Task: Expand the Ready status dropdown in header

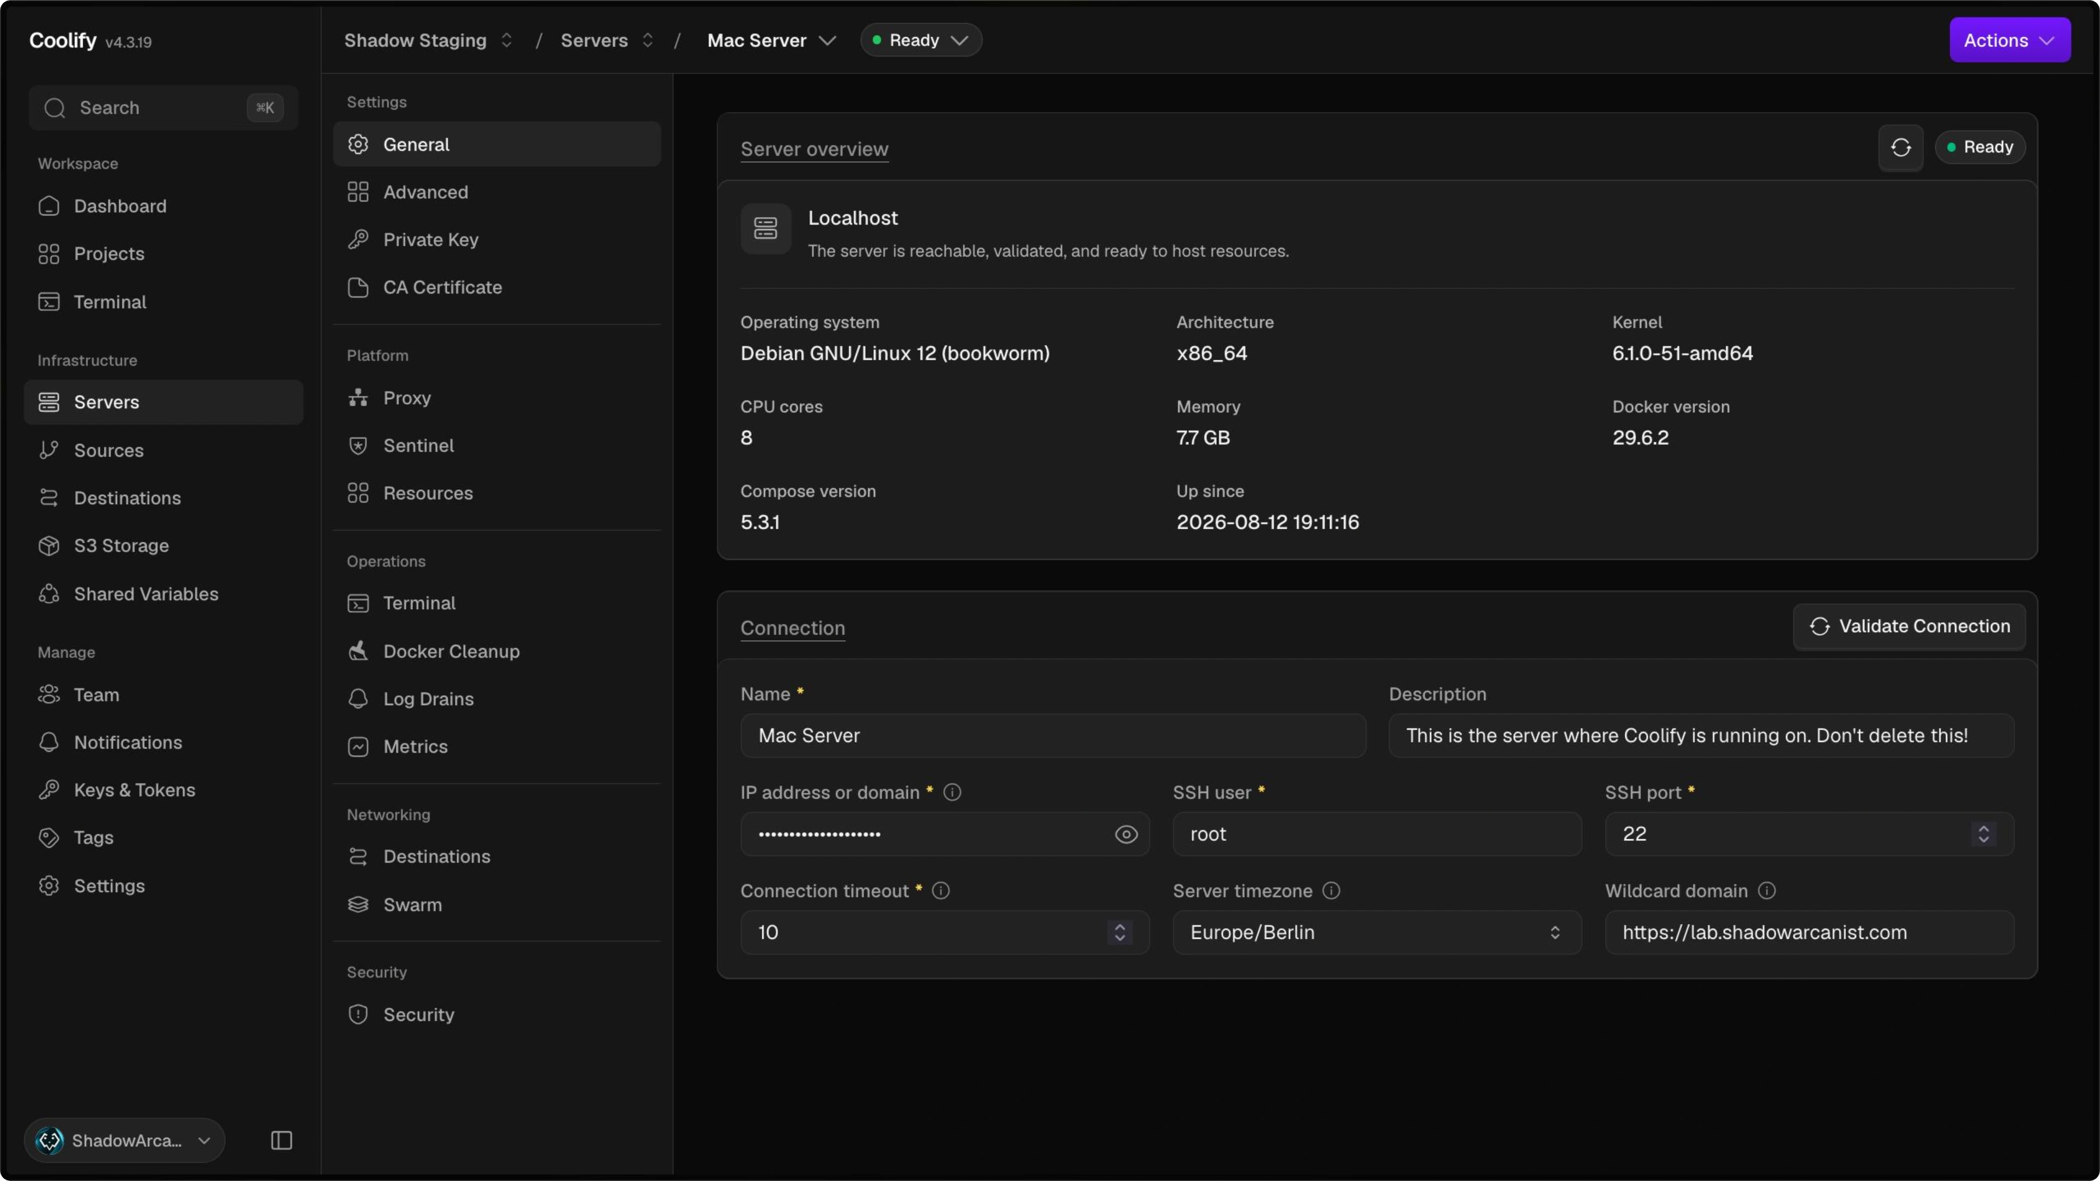Action: (x=920, y=40)
